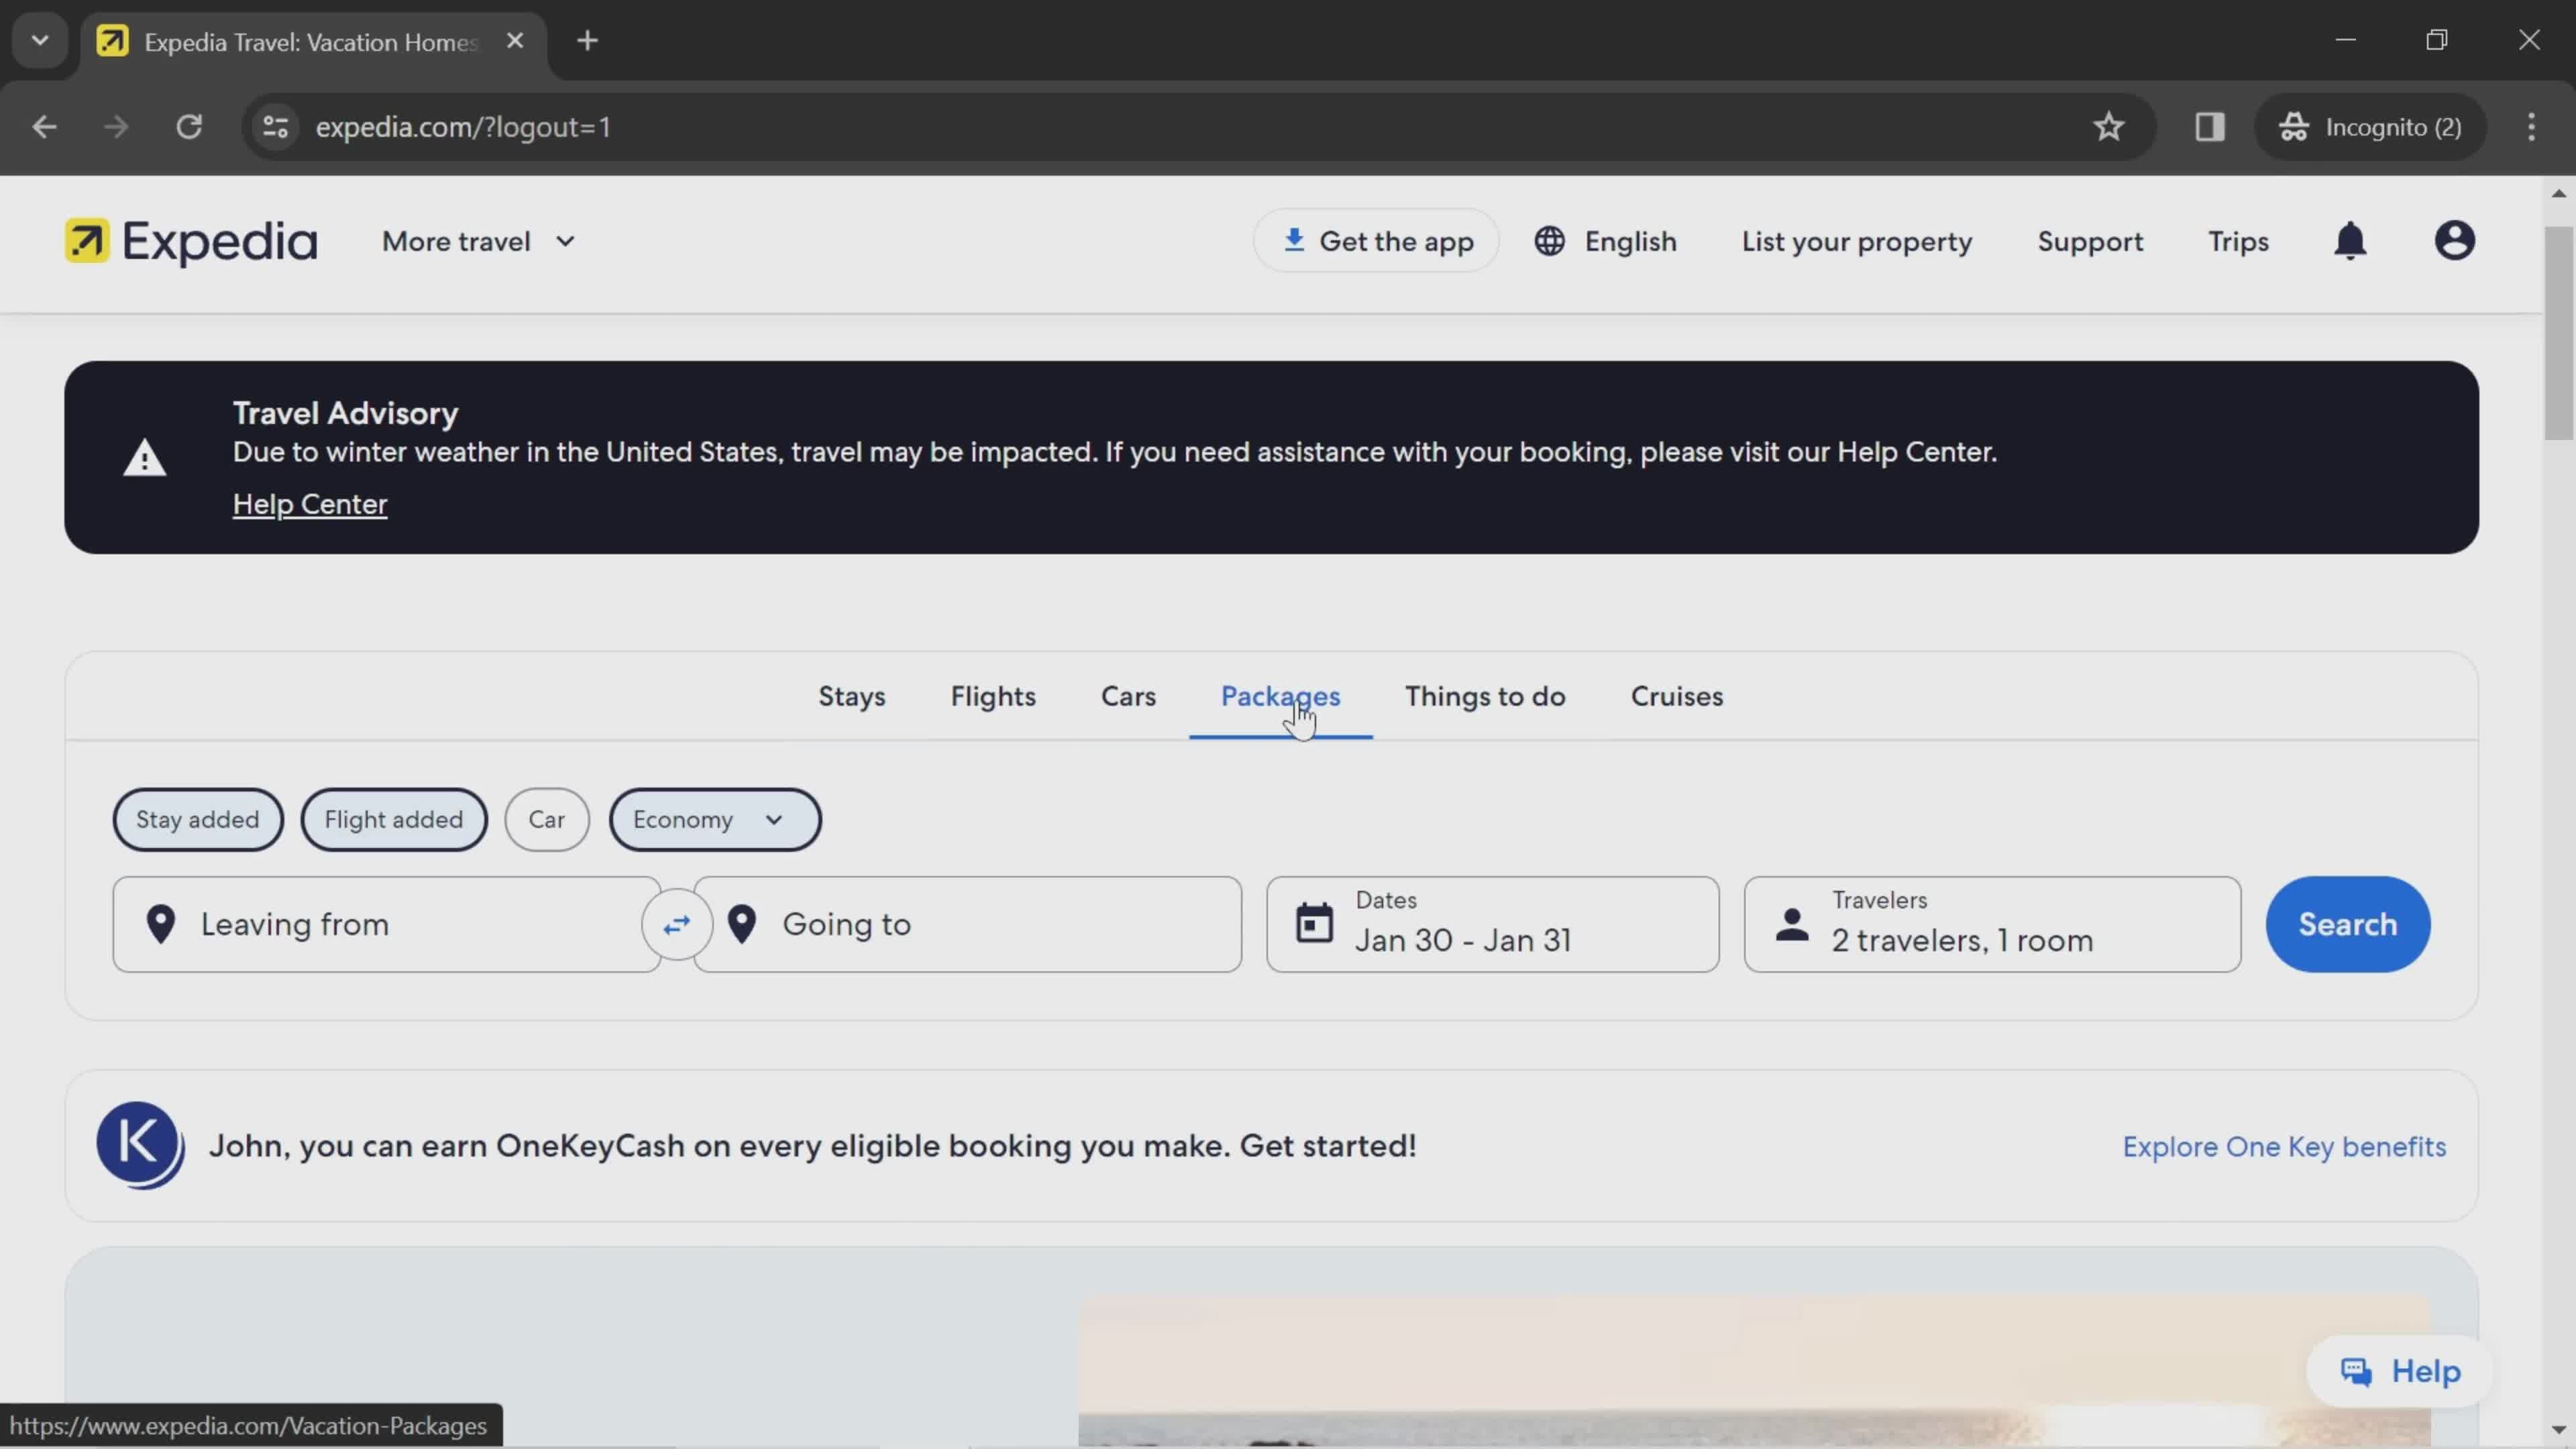The height and width of the screenshot is (1449, 2576).
Task: Click the travel advisory warning icon
Action: [145, 455]
